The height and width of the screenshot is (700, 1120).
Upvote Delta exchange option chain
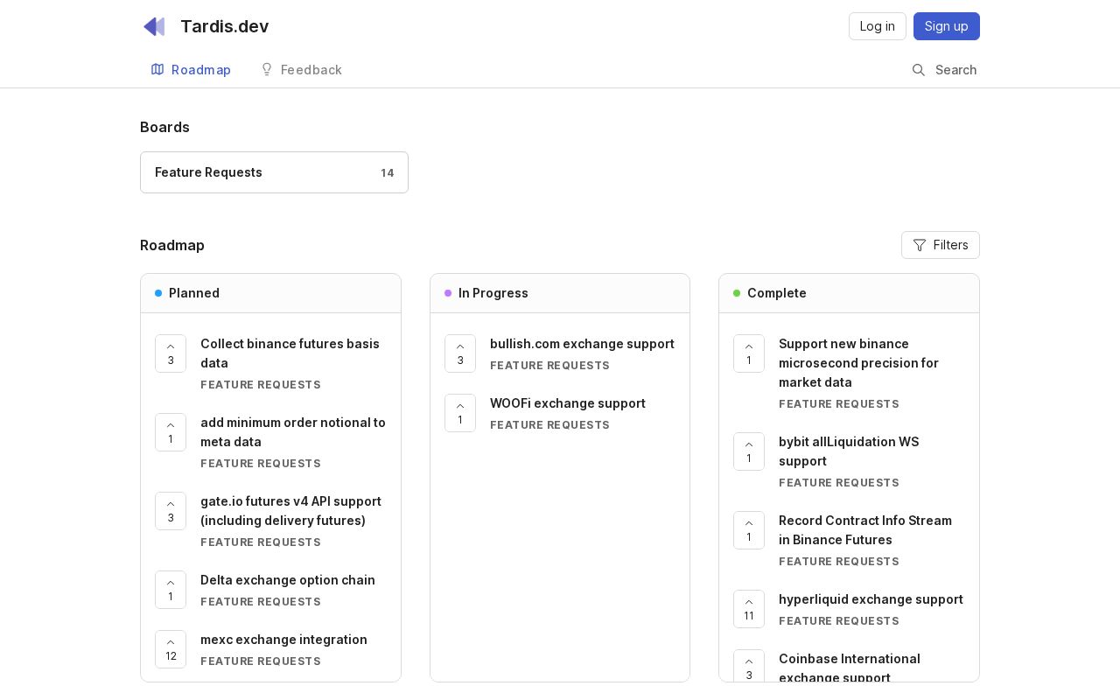coord(171,590)
